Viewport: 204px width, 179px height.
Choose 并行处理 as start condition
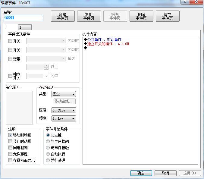pos(48,160)
